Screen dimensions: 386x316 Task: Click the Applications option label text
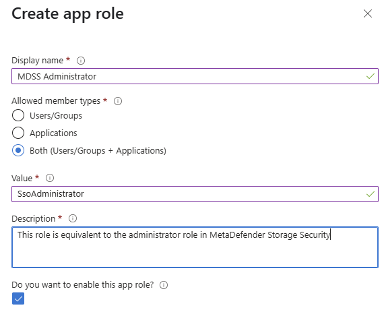click(x=53, y=133)
